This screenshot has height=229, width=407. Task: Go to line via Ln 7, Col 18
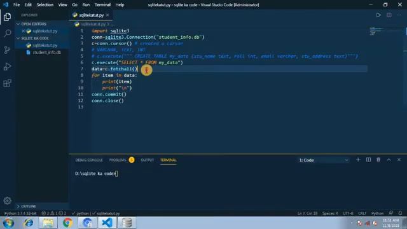point(307,213)
